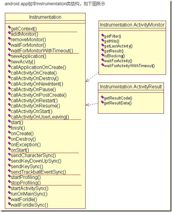
Task: Click the waitForActivity() method name
Action: click(x=118, y=61)
